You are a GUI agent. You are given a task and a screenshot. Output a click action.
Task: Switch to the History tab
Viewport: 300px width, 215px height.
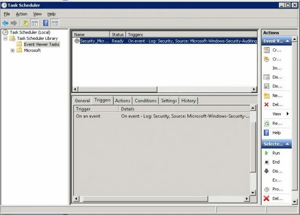[x=188, y=101]
